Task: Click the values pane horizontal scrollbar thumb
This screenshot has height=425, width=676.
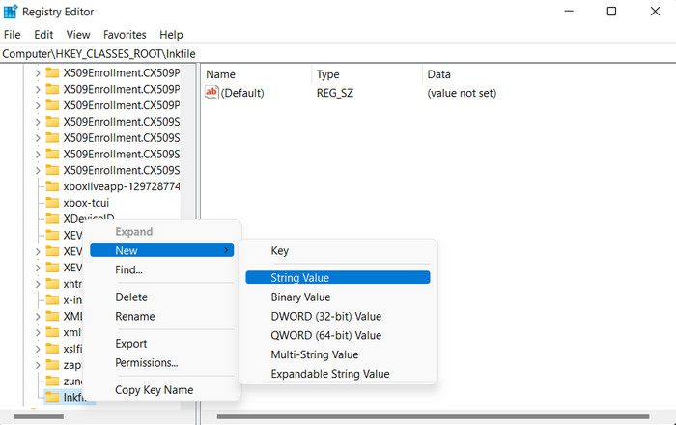Action: tap(433, 417)
